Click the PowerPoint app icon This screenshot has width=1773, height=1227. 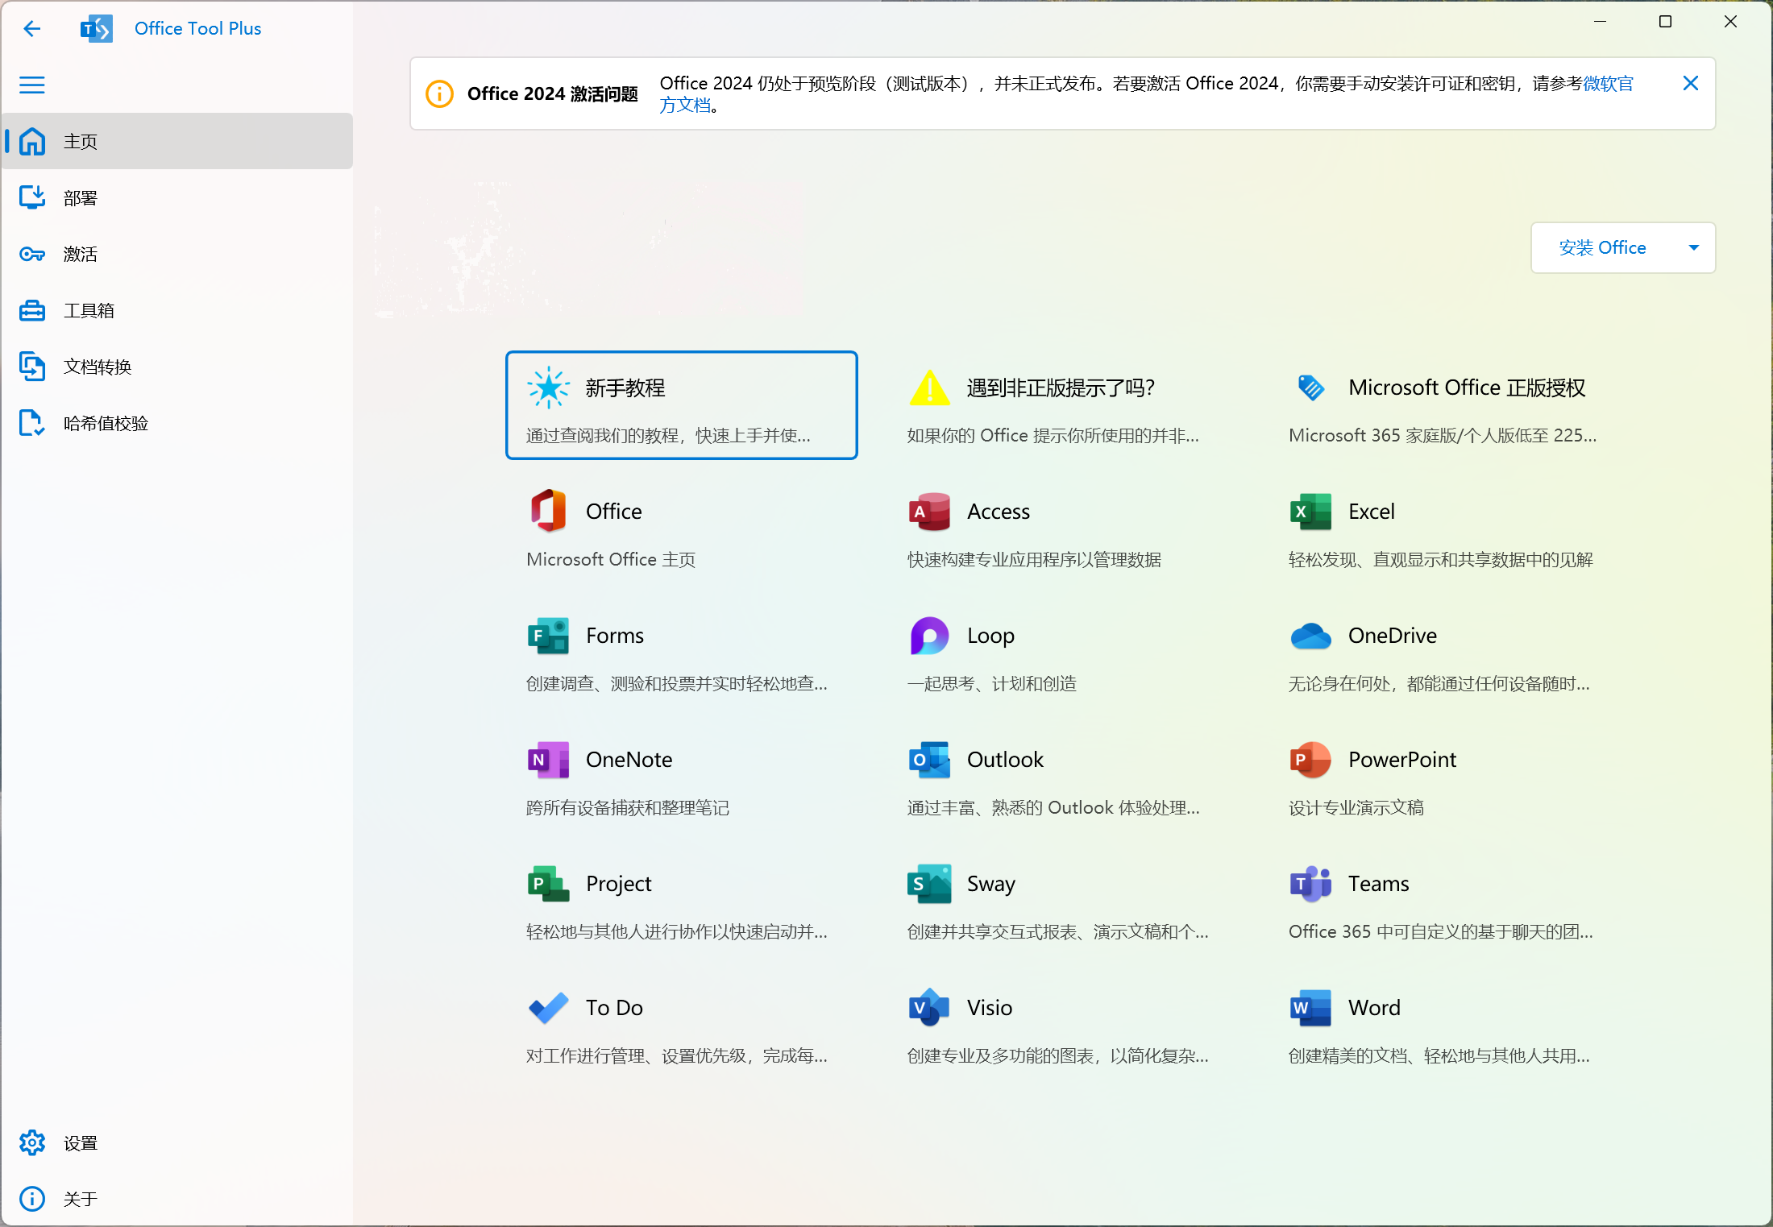pyautogui.click(x=1311, y=759)
